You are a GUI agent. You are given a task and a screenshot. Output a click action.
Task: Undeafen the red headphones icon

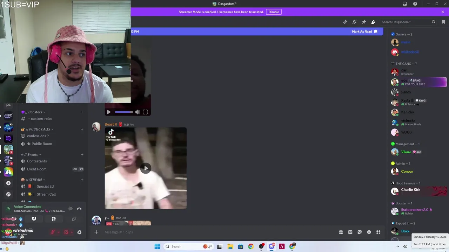[x=66, y=232]
